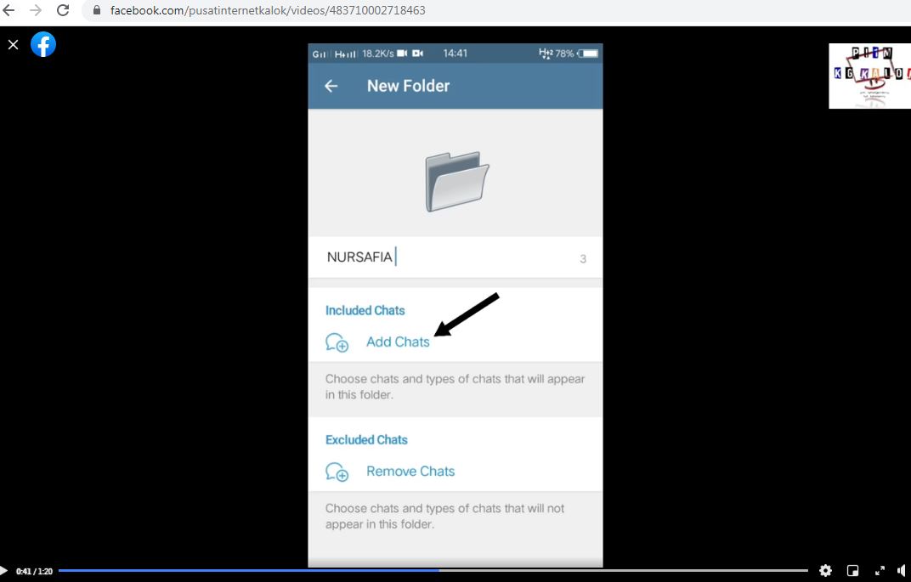Close the video viewer with the X

13,44
